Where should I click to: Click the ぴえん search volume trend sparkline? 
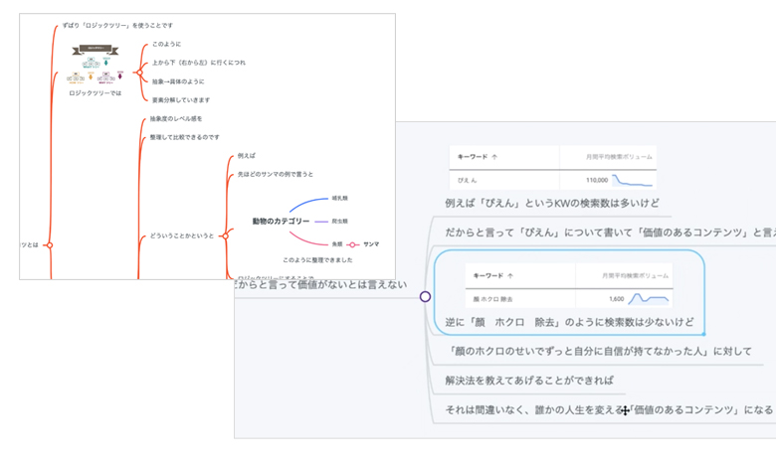click(632, 181)
